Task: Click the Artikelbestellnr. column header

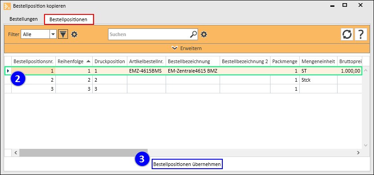Action: pyautogui.click(x=146, y=61)
